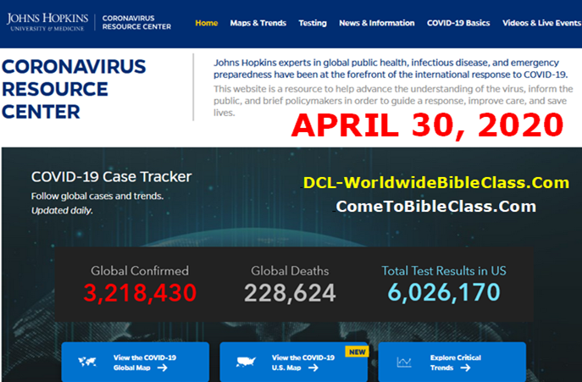Open Videos & Live Events menu
This screenshot has height=382, width=582.
pos(541,23)
